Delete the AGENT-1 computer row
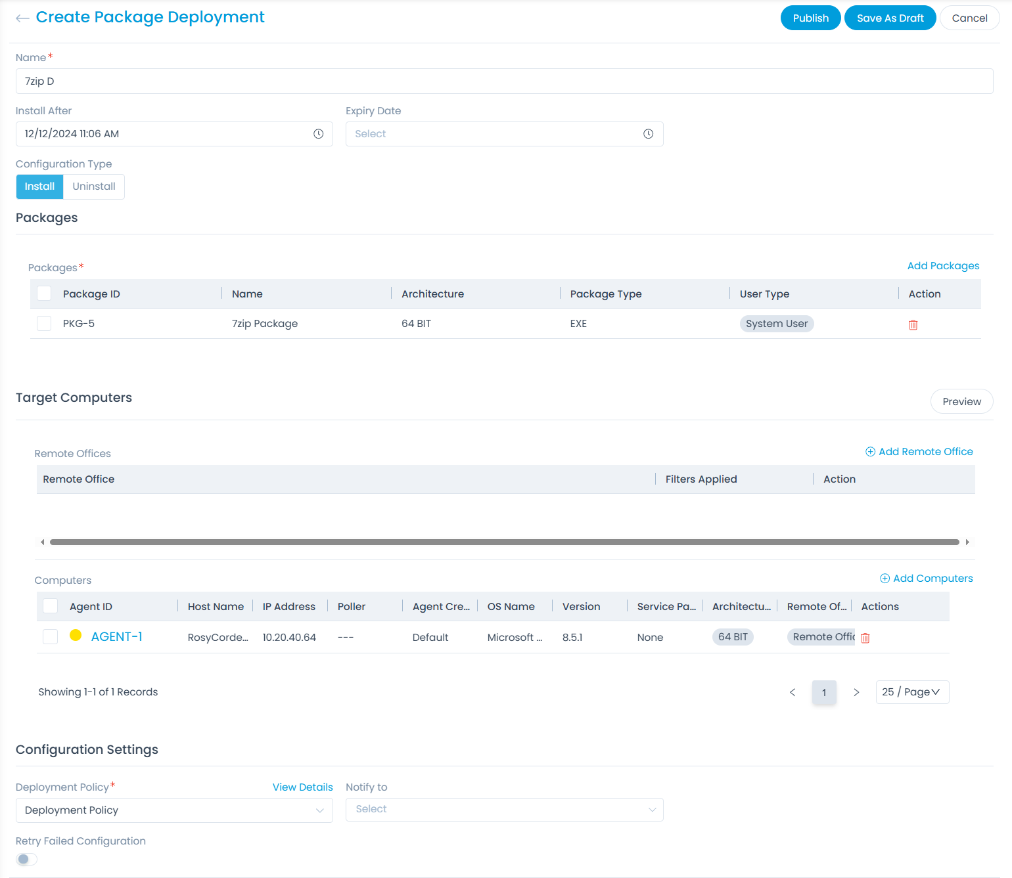 (865, 638)
